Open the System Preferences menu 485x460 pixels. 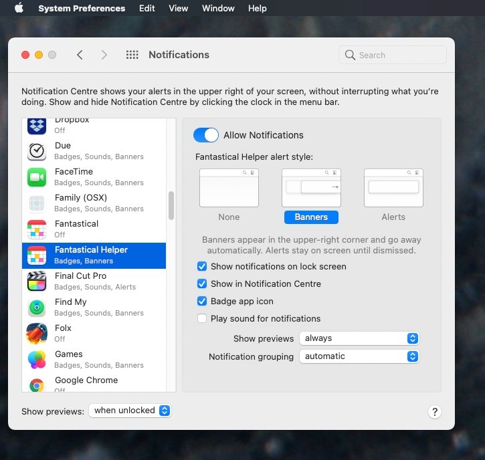[82, 8]
